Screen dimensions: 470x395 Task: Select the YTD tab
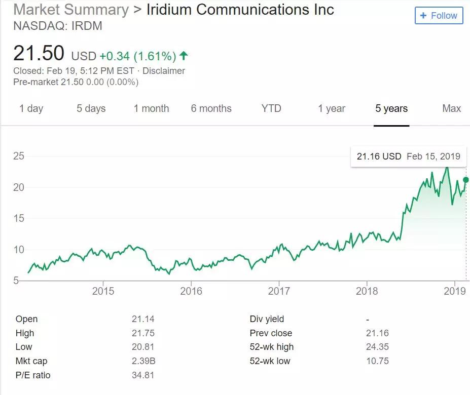[x=271, y=108]
